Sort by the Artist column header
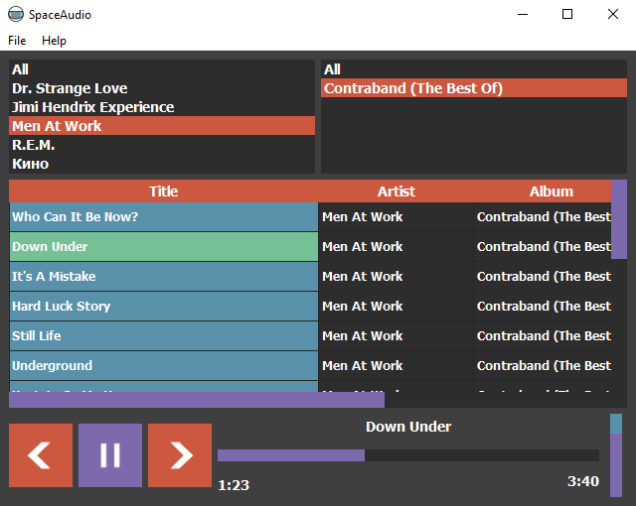 pos(396,191)
